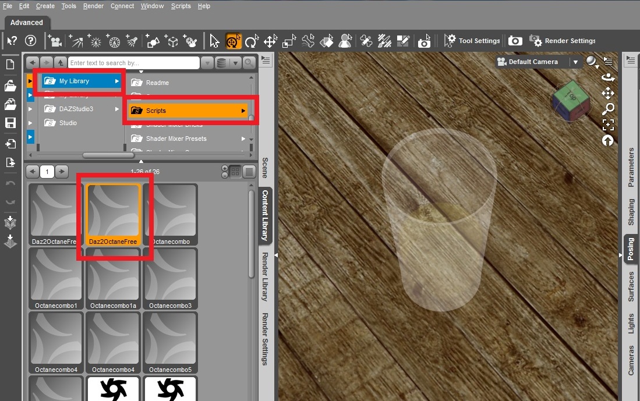The height and width of the screenshot is (401, 640).
Task: Click the Render camera icon
Action: pos(515,41)
